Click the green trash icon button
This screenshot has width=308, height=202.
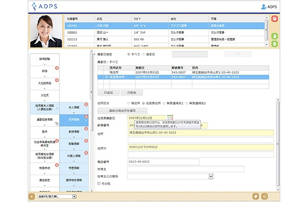(274, 43)
